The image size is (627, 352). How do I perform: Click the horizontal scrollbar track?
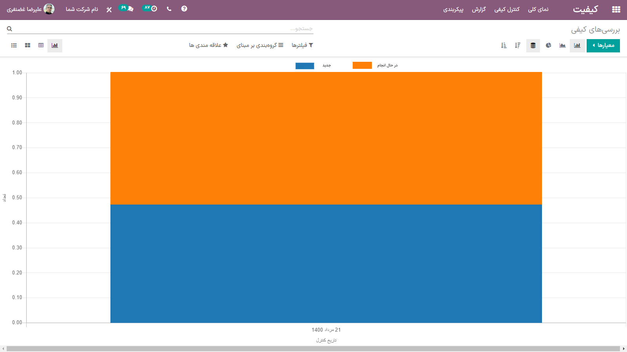point(313,348)
